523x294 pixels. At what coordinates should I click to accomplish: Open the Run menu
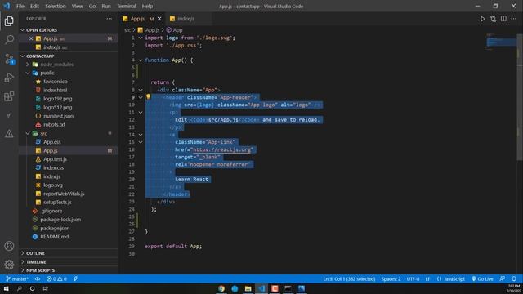[x=106, y=6]
